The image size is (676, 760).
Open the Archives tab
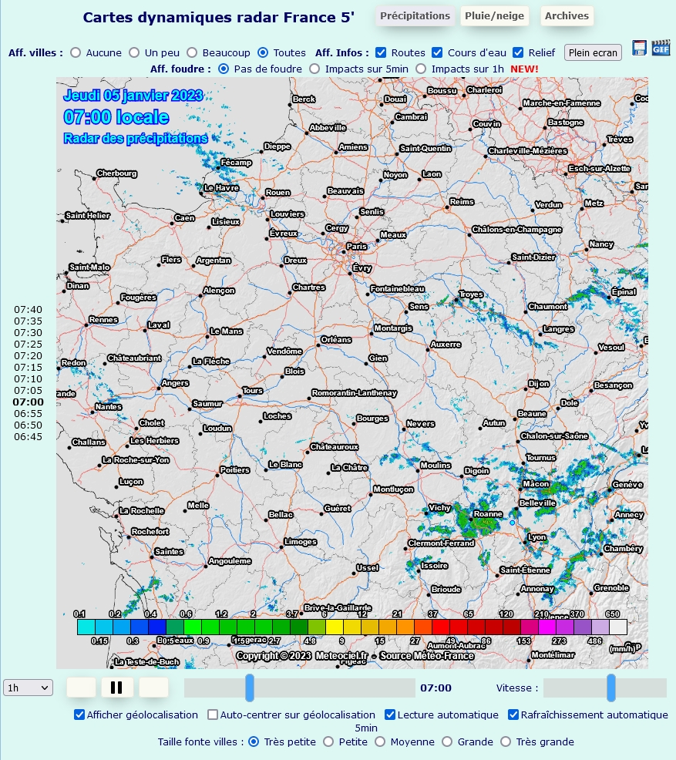(x=567, y=15)
